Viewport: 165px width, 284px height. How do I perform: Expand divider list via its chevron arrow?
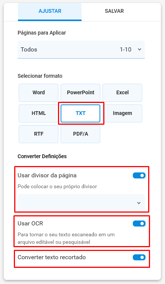tap(139, 203)
